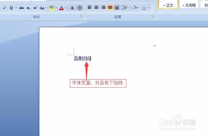
Task: Open the Font dialog launcher
Action: 82,16
